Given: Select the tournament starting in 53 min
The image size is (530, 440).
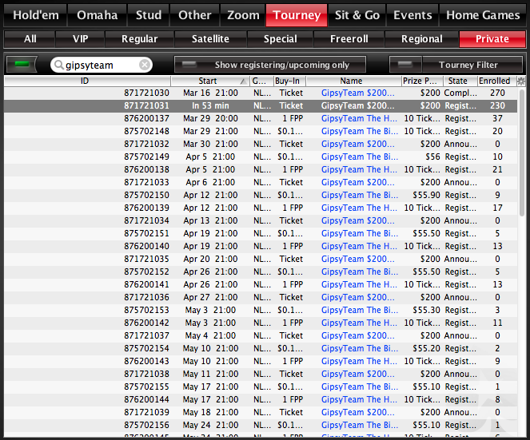Looking at the screenshot, I should (261, 105).
